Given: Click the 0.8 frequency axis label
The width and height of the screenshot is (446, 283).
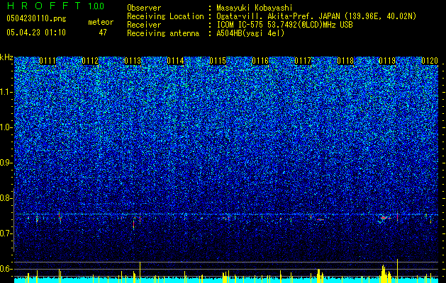Looking at the screenshot, I should coord(6,198).
